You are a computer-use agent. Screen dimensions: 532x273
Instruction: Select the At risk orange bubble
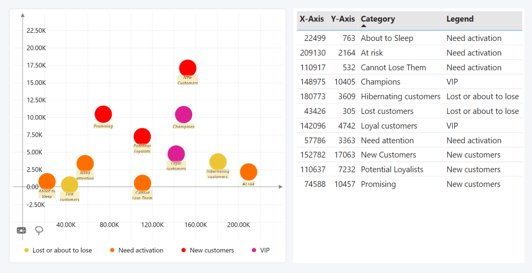tap(248, 172)
